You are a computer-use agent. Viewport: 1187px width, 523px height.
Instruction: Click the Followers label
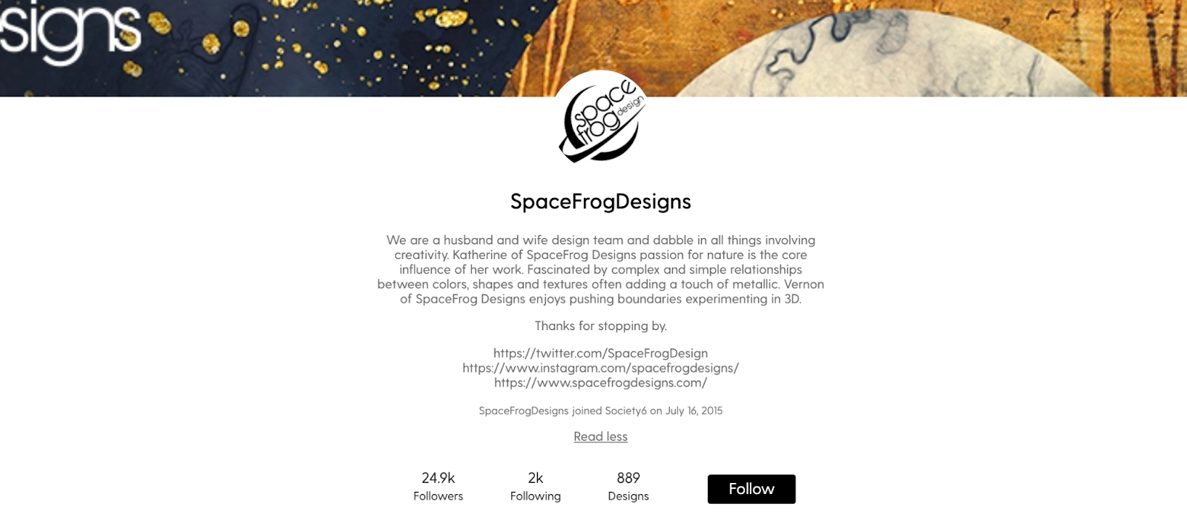coord(438,496)
